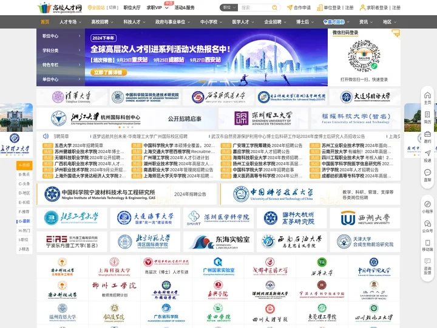Click the 注册 link beside 求职者登录
This screenshot has width=437, height=328.
coord(396,7)
